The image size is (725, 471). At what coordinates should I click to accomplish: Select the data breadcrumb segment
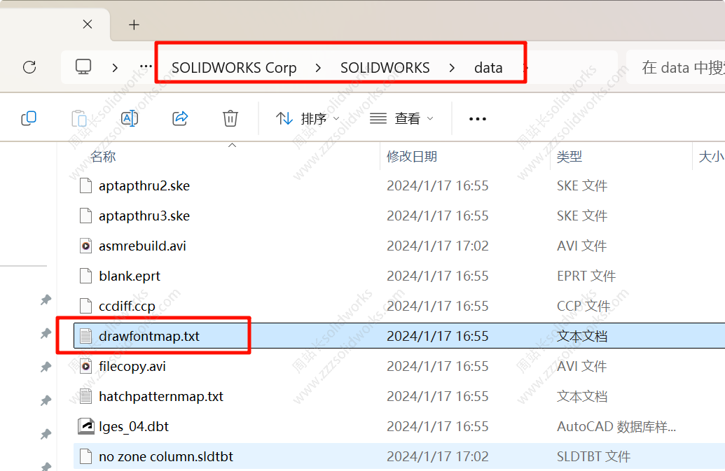click(488, 68)
